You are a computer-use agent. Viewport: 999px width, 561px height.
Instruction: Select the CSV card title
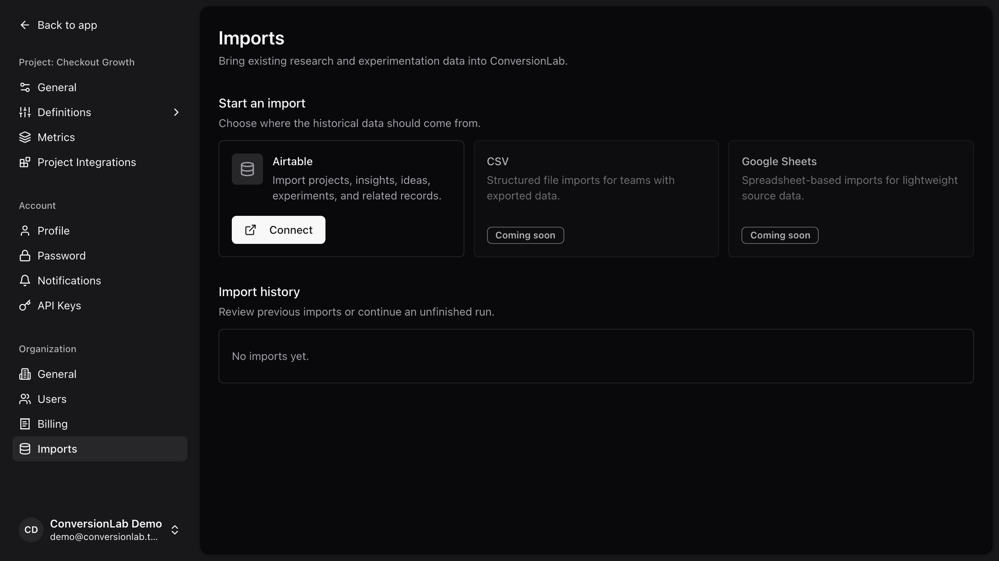pos(498,161)
